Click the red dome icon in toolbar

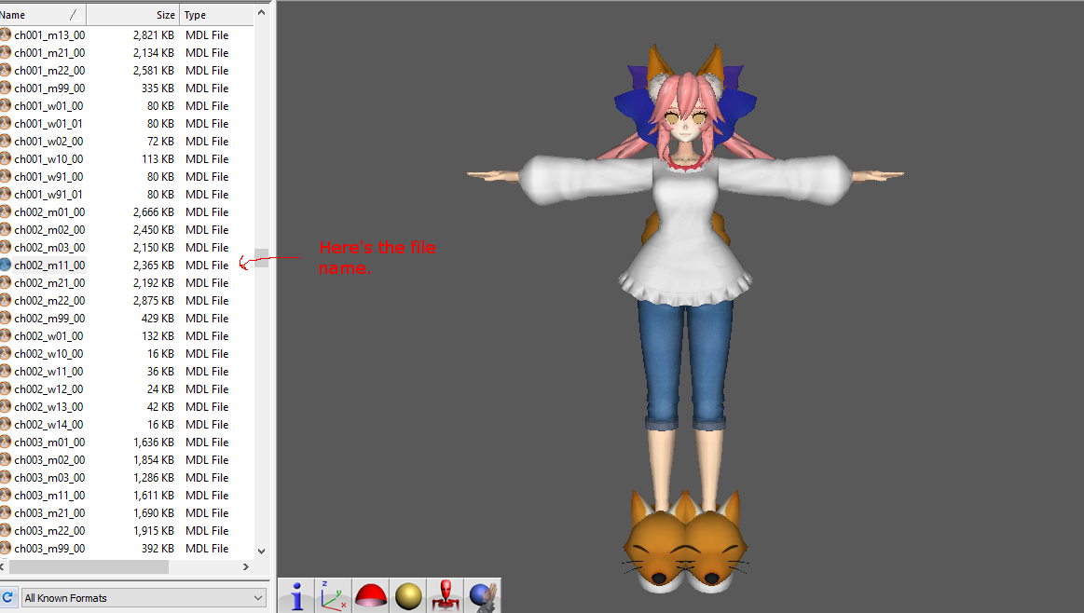pos(371,595)
